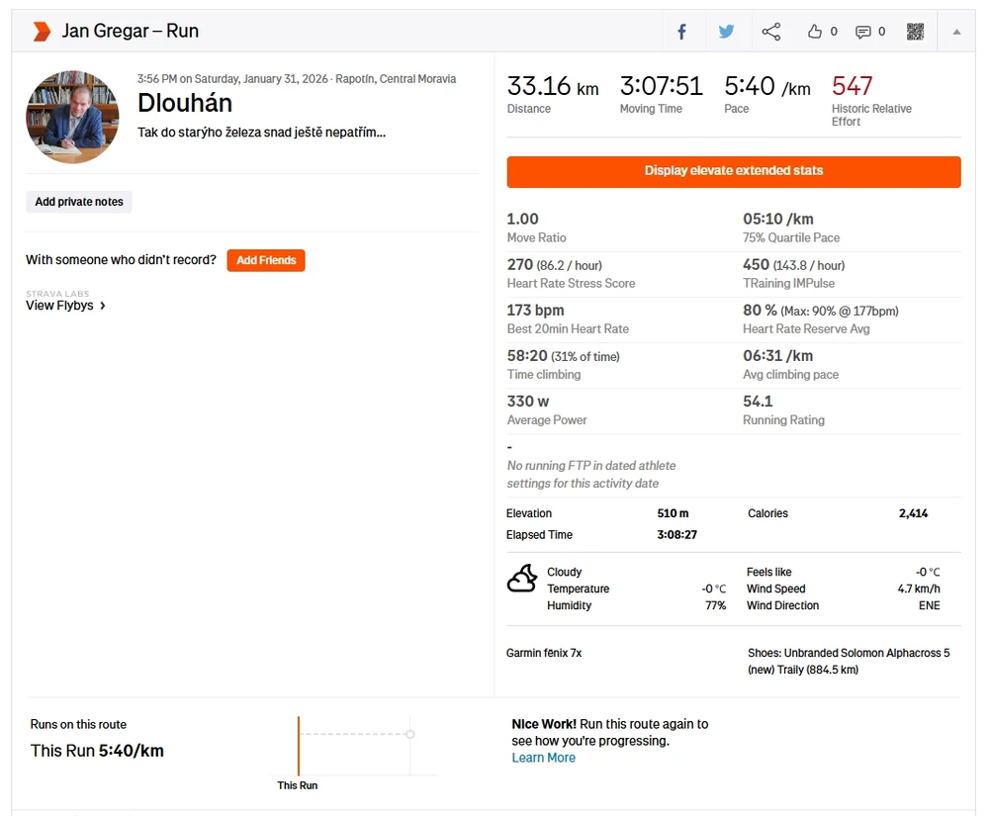Open the share options icon
989x816 pixels.
pos(771,32)
